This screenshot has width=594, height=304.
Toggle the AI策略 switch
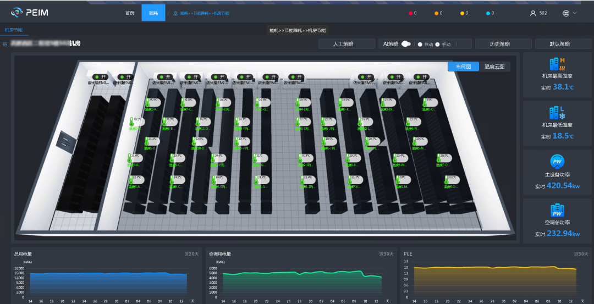pos(406,44)
